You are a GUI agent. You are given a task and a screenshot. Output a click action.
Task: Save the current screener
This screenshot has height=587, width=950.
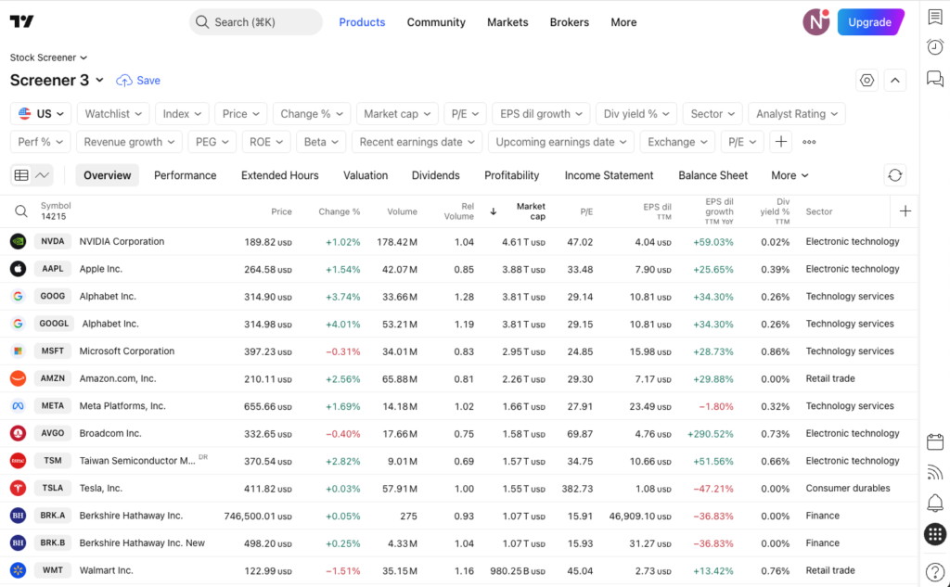click(137, 81)
